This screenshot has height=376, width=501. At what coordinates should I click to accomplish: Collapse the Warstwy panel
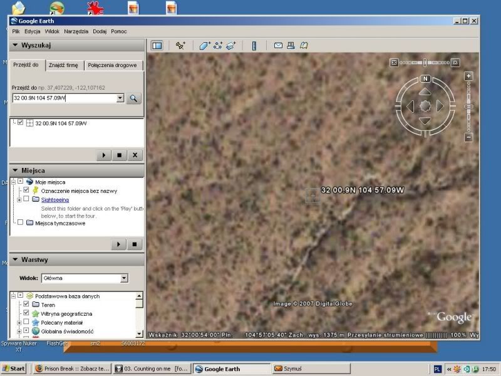(x=15, y=259)
